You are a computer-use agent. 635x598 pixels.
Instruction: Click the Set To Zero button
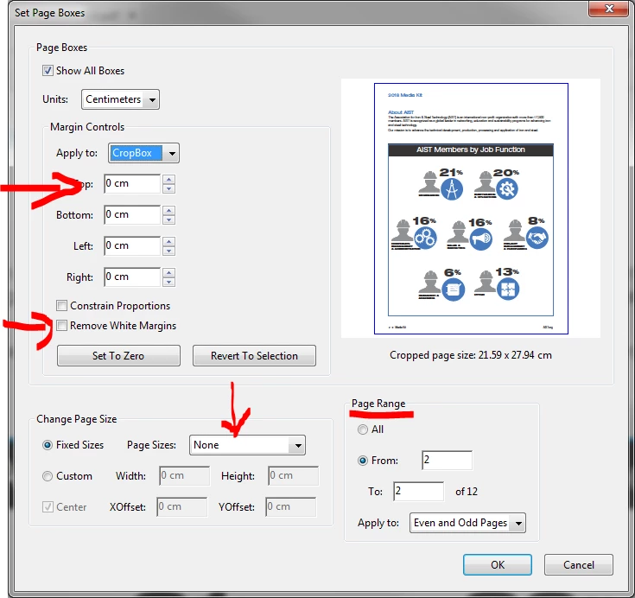click(x=118, y=356)
